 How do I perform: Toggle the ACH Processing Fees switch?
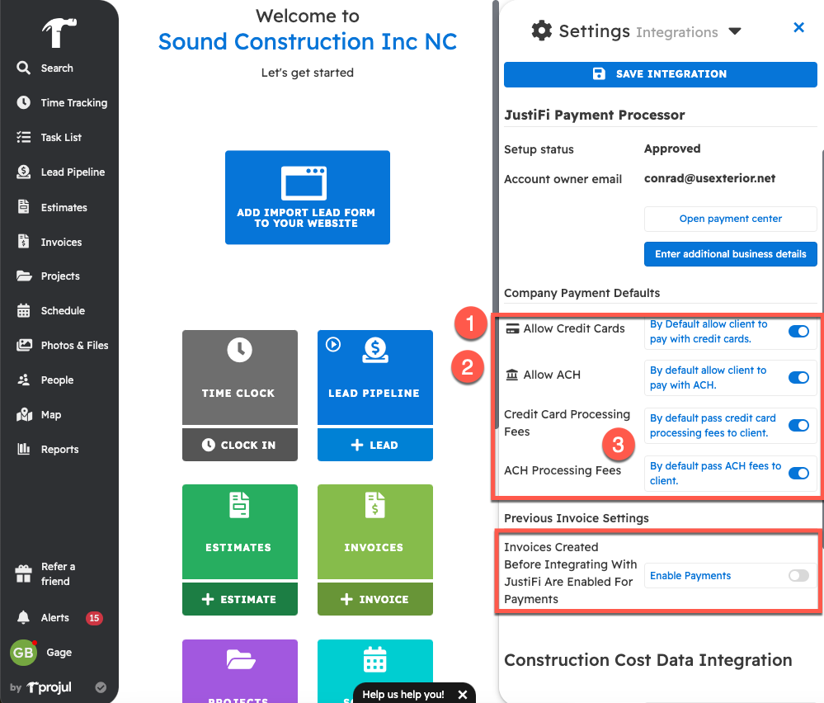[798, 474]
